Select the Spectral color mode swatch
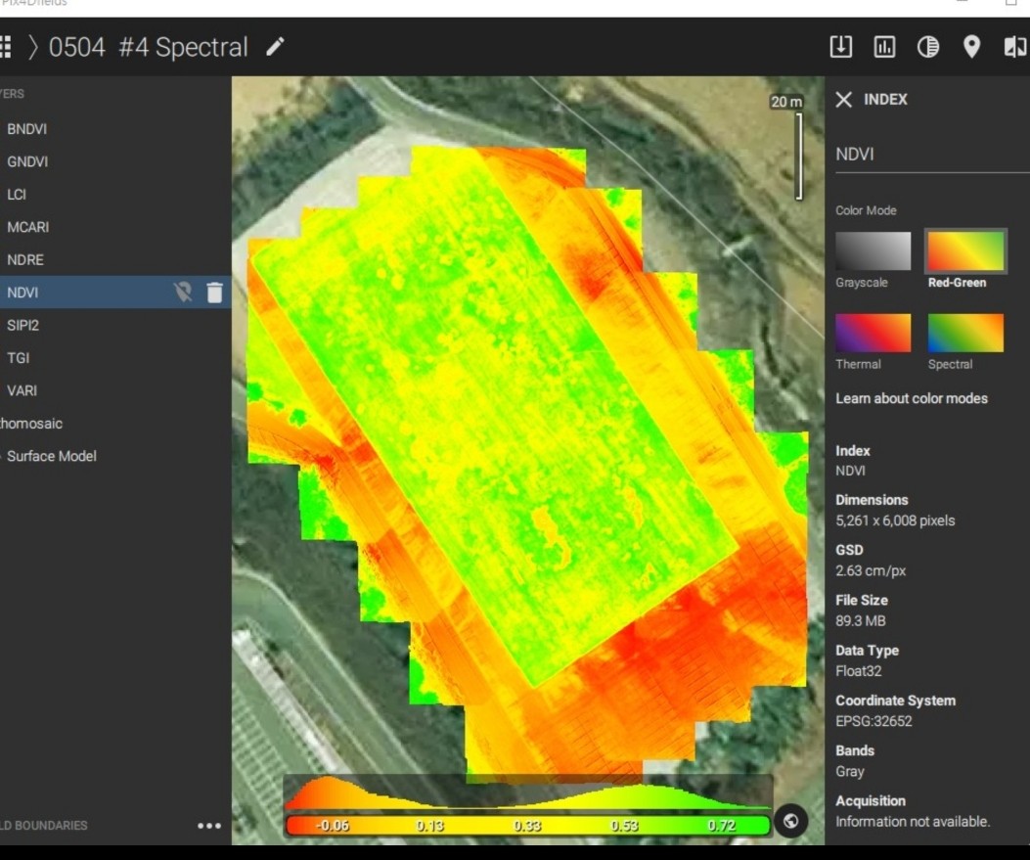 965,333
